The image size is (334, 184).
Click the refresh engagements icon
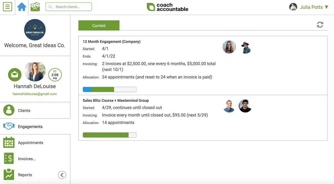(320, 25)
